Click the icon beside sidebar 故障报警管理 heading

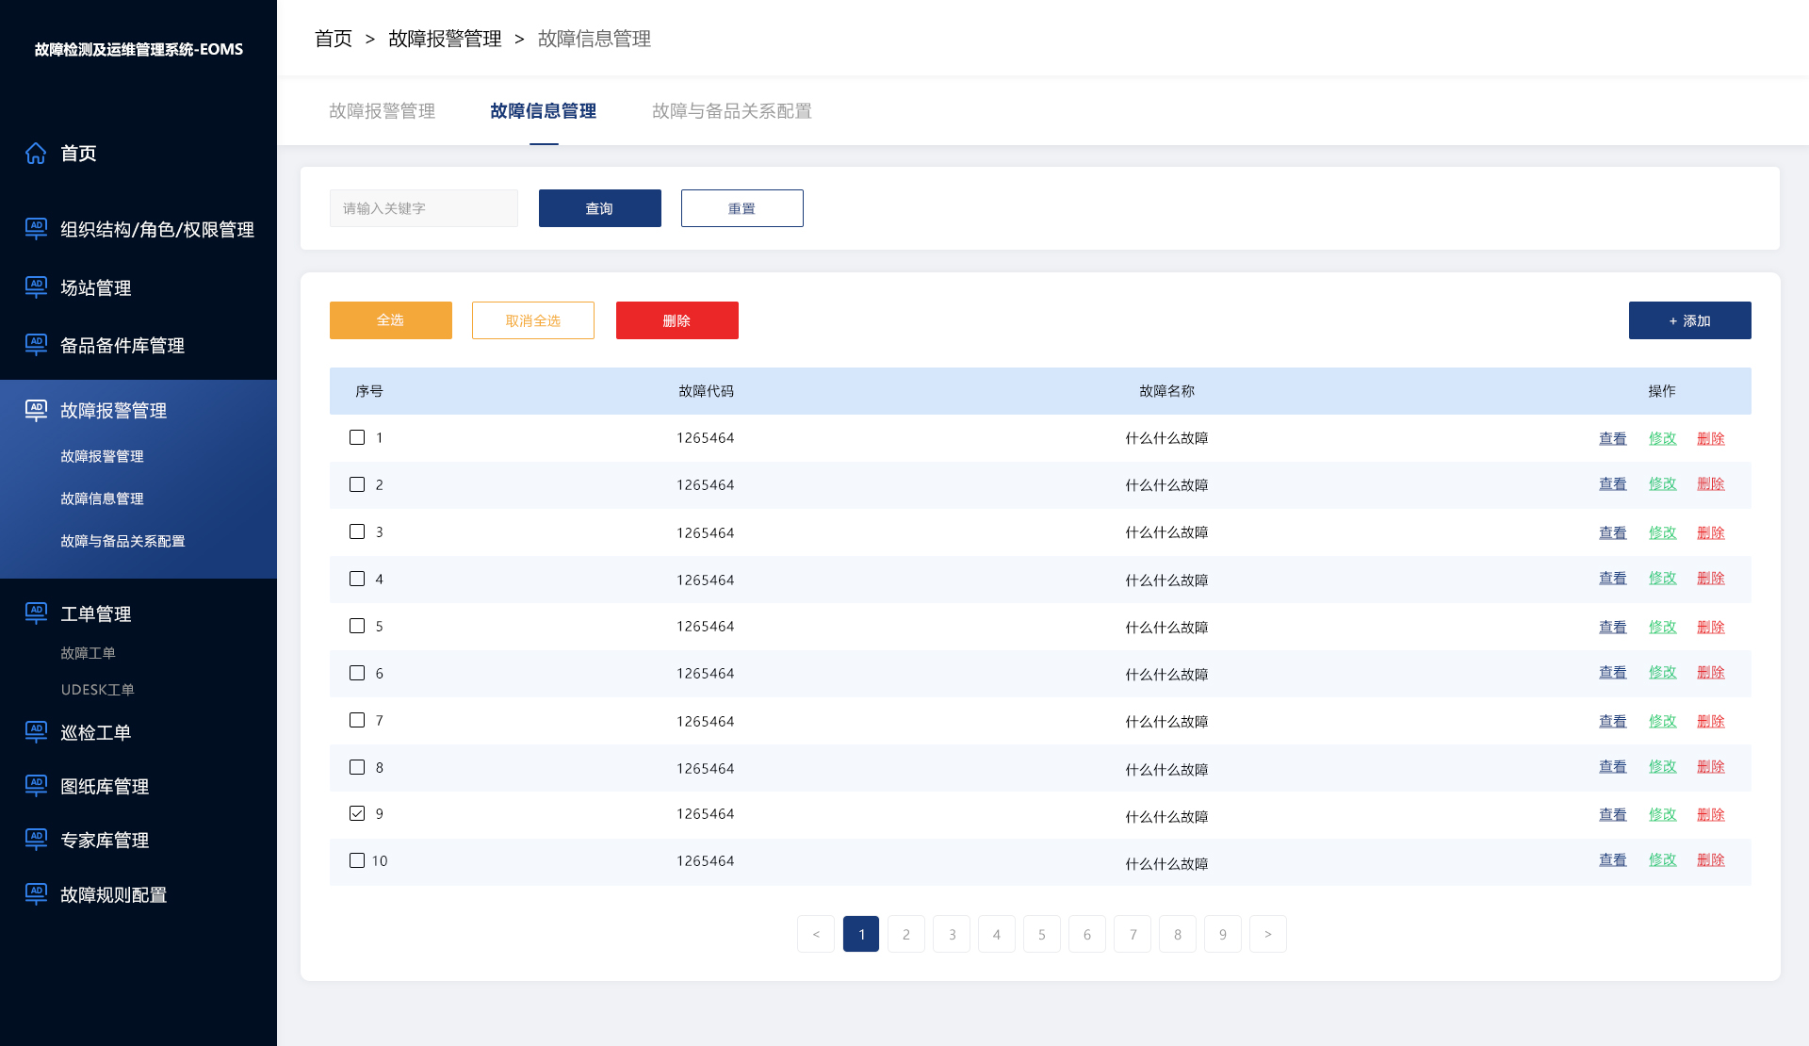[36, 410]
